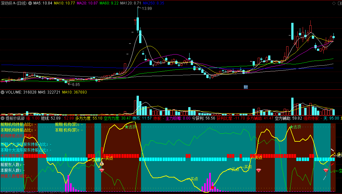Click the MA10: 10.77 label

coord(64,3)
